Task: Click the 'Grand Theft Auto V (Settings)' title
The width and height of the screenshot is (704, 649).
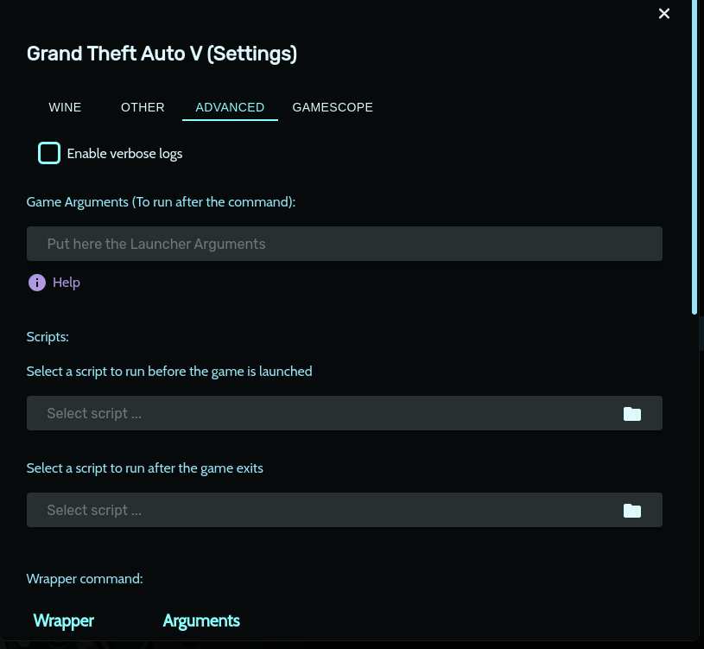Action: pyautogui.click(x=162, y=54)
